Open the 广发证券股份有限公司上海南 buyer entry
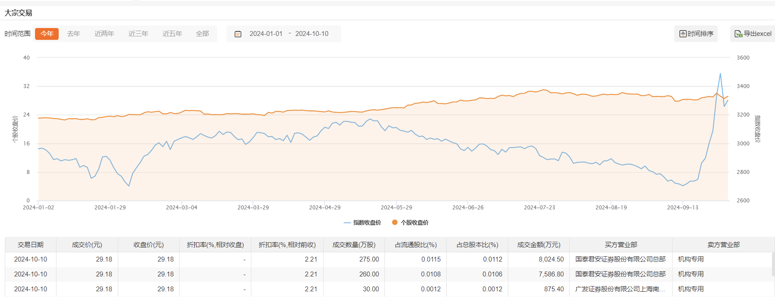 tap(620, 289)
